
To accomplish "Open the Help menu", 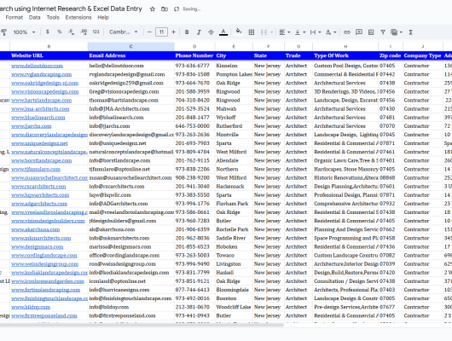I will click(x=103, y=17).
